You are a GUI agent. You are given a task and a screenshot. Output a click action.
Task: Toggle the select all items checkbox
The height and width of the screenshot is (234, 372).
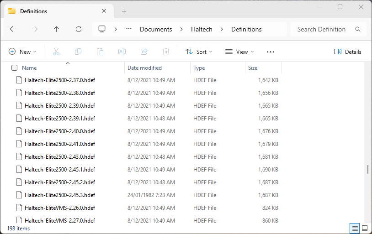15,68
